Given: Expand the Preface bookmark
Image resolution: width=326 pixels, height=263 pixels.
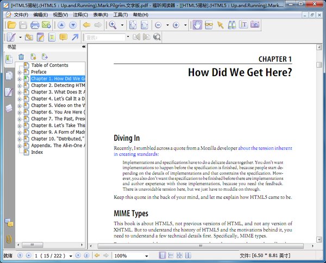Looking at the screenshot, I should 20,73.
